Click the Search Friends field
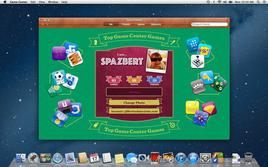The height and width of the screenshot is (167, 268). (209, 25)
